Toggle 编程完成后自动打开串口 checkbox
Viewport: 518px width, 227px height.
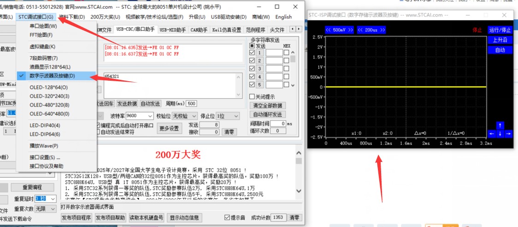(98, 125)
